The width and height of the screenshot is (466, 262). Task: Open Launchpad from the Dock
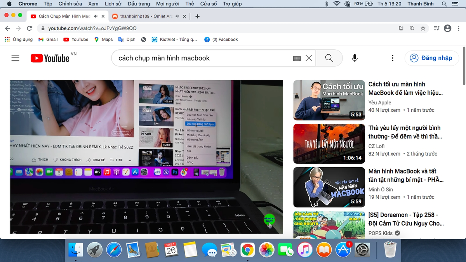click(95, 250)
